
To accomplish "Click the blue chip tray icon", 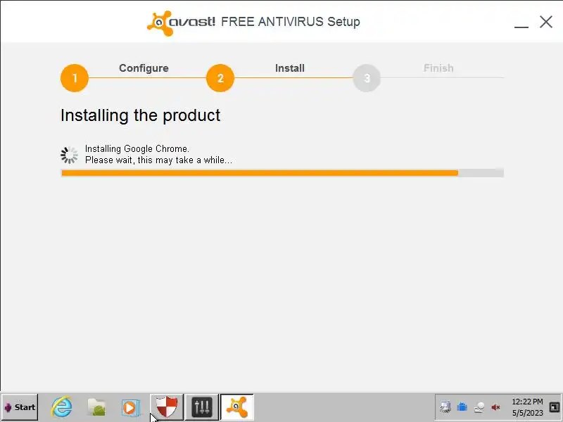I will (x=462, y=407).
